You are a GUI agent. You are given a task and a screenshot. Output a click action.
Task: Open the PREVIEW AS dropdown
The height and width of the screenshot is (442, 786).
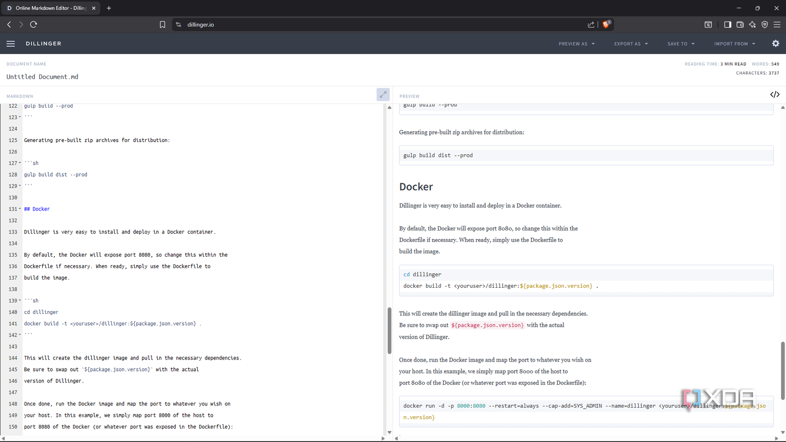[x=576, y=43]
